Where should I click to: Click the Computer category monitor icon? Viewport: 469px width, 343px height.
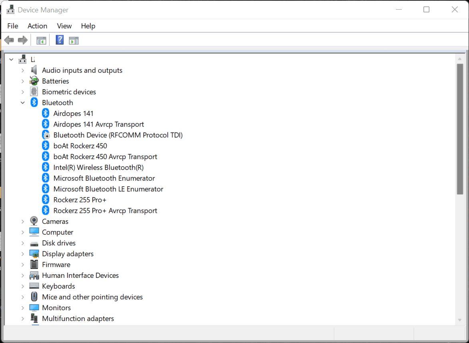click(34, 232)
